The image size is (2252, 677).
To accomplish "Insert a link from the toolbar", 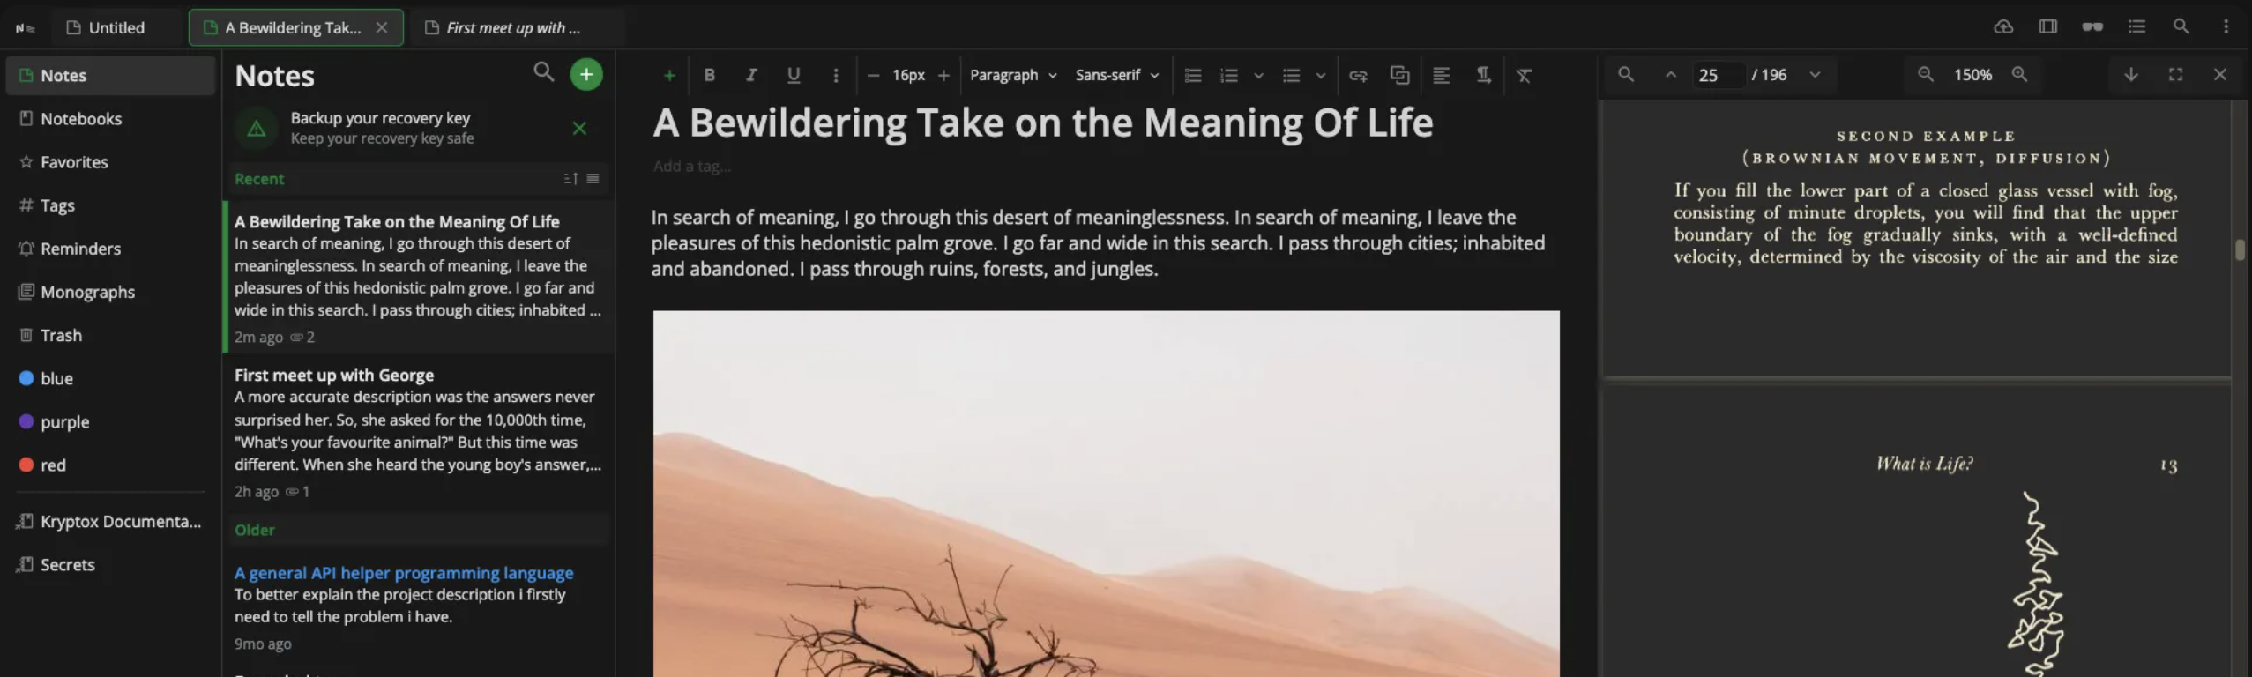I will [1358, 76].
